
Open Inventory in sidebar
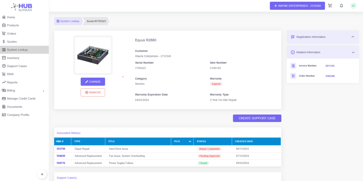pos(24,58)
